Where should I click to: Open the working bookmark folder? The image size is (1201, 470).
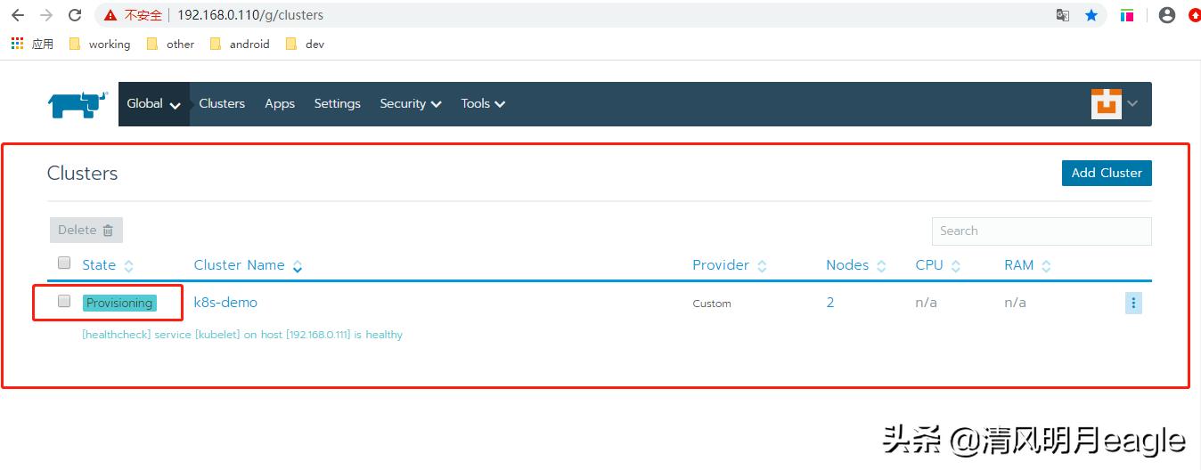coord(99,44)
